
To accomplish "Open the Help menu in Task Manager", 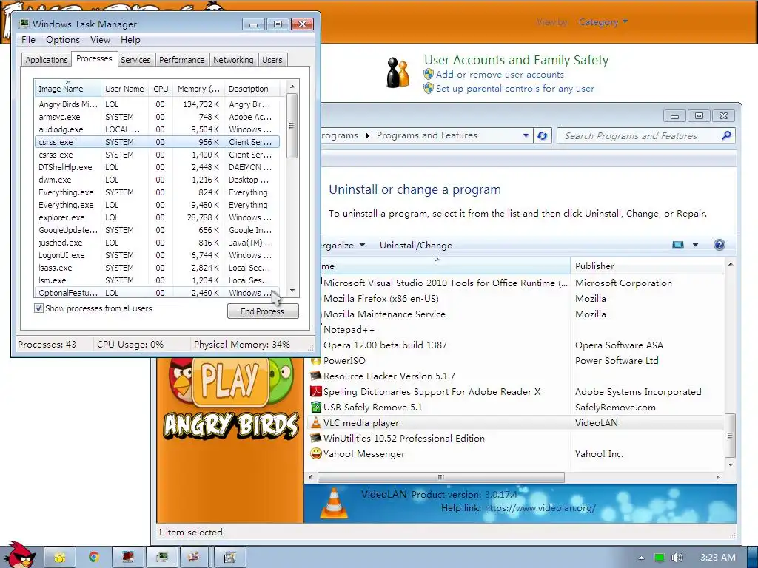I will [x=130, y=40].
